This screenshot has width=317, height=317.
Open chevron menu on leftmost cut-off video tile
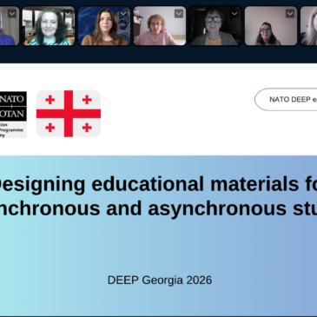pos(12,14)
